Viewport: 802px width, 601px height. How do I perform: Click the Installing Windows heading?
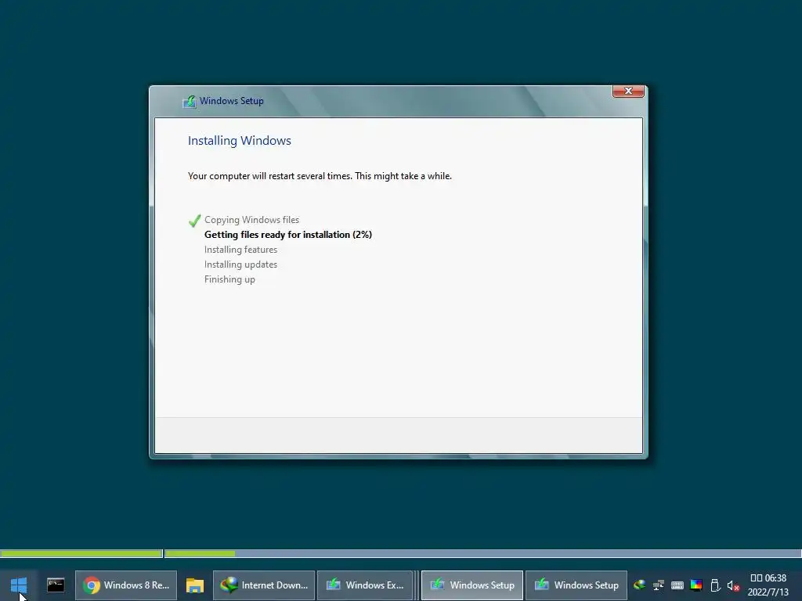pyautogui.click(x=240, y=141)
